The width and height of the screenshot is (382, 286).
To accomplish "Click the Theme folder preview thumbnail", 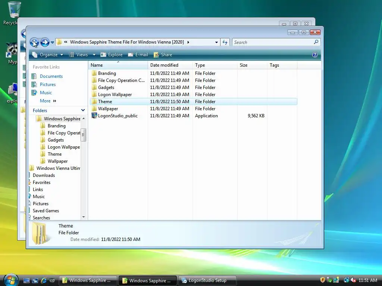I will click(40, 233).
